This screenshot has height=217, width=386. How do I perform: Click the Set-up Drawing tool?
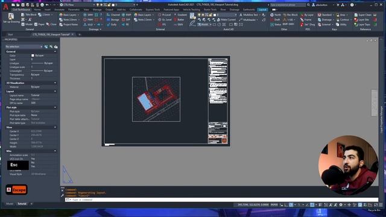tap(11, 19)
